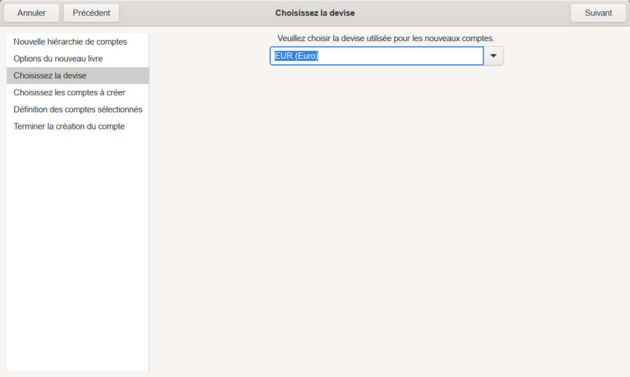Select 'Options du nouveau livre' step

tap(58, 59)
